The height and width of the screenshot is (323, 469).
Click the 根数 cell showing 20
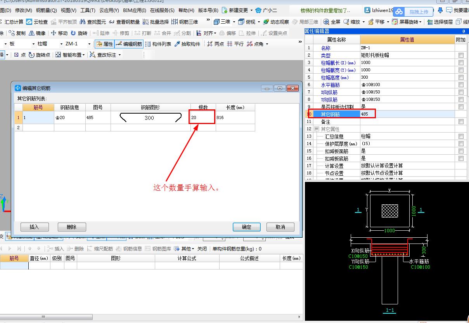point(202,117)
